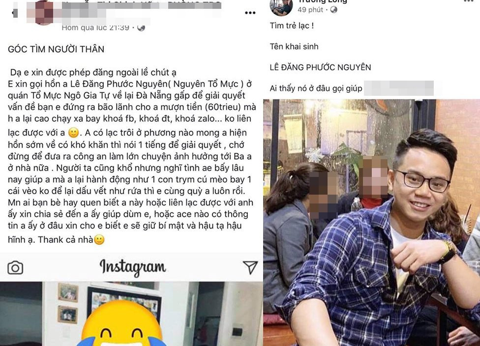Screen dimensions: 480x346
Task: Click the smiley emoji after 'Thank cả nhà'
Action: [99, 239]
